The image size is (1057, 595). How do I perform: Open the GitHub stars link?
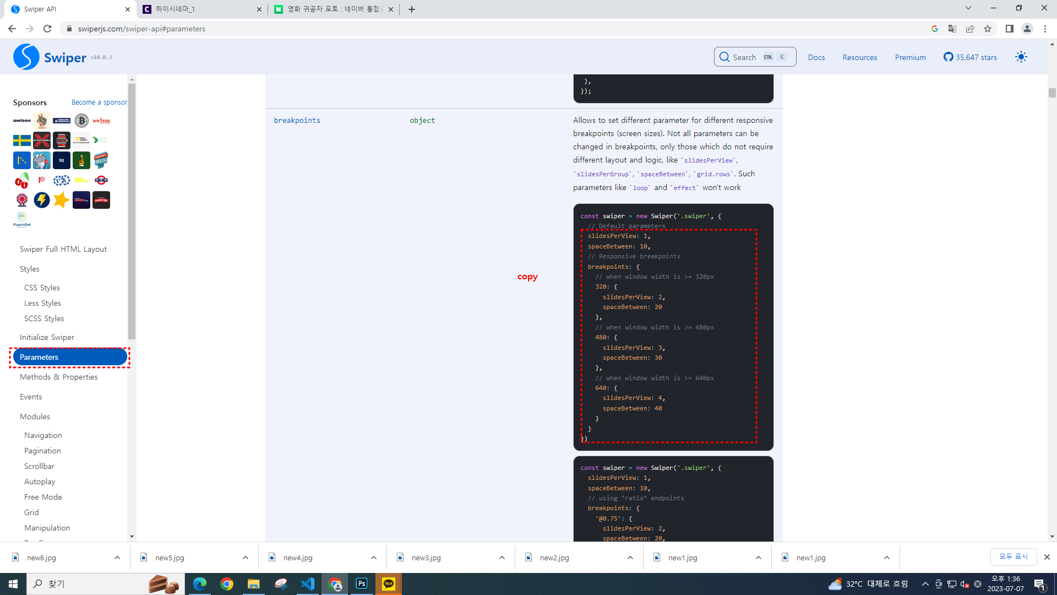pyautogui.click(x=970, y=57)
